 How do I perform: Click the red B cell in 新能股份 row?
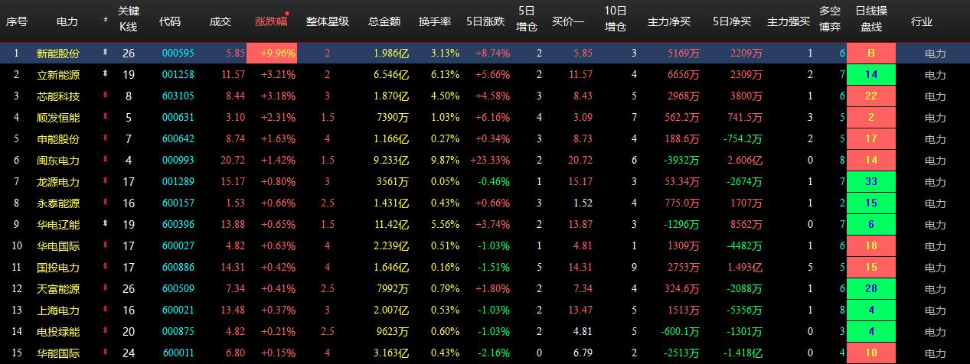(871, 54)
